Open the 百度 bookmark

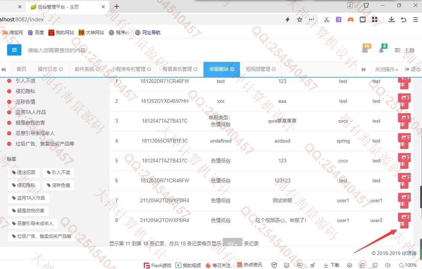pos(36,33)
